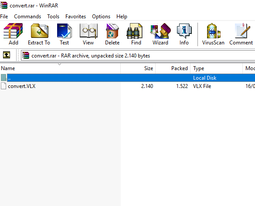Click the address bar path field
The height and width of the screenshot is (206, 255).
(138, 56)
